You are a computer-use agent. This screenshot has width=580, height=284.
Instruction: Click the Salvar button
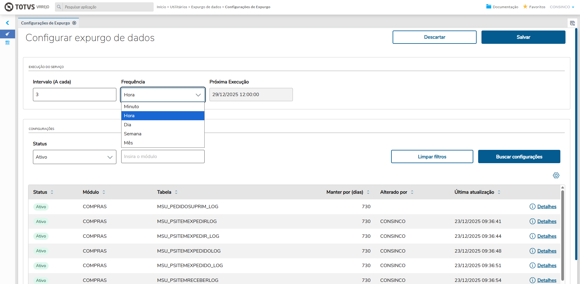point(523,37)
